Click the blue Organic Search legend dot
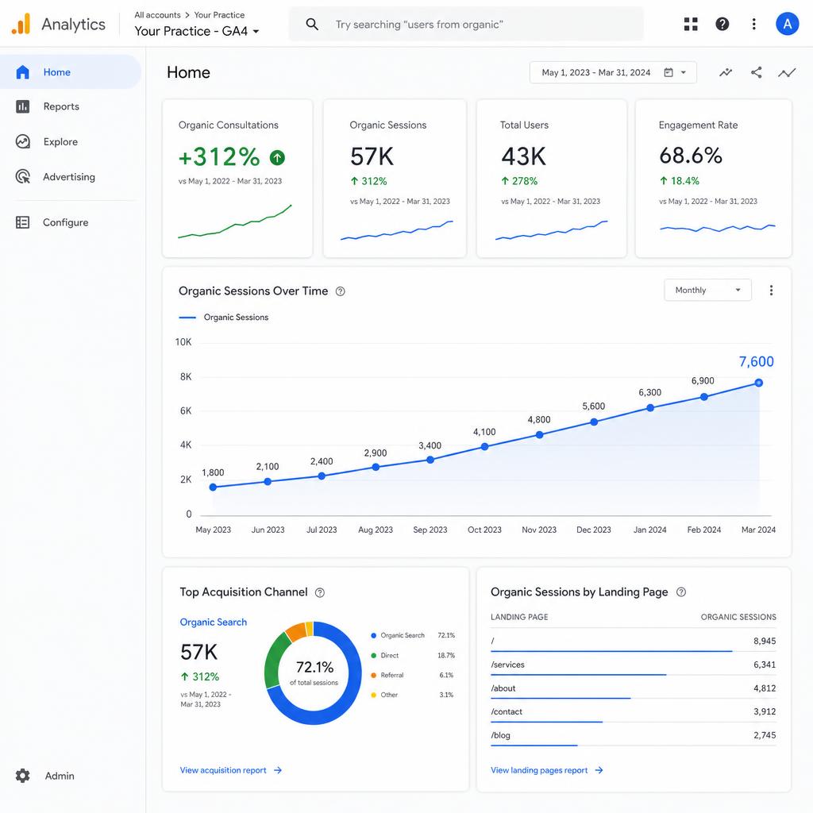Screen dimensions: 813x813 [373, 636]
